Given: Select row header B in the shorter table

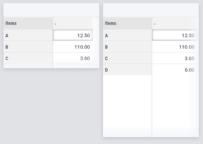Looking at the screenshot, I should click(28, 47).
